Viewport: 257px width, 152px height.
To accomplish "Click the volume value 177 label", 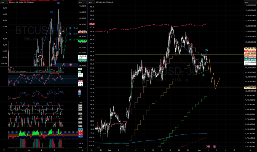I will [80, 69].
